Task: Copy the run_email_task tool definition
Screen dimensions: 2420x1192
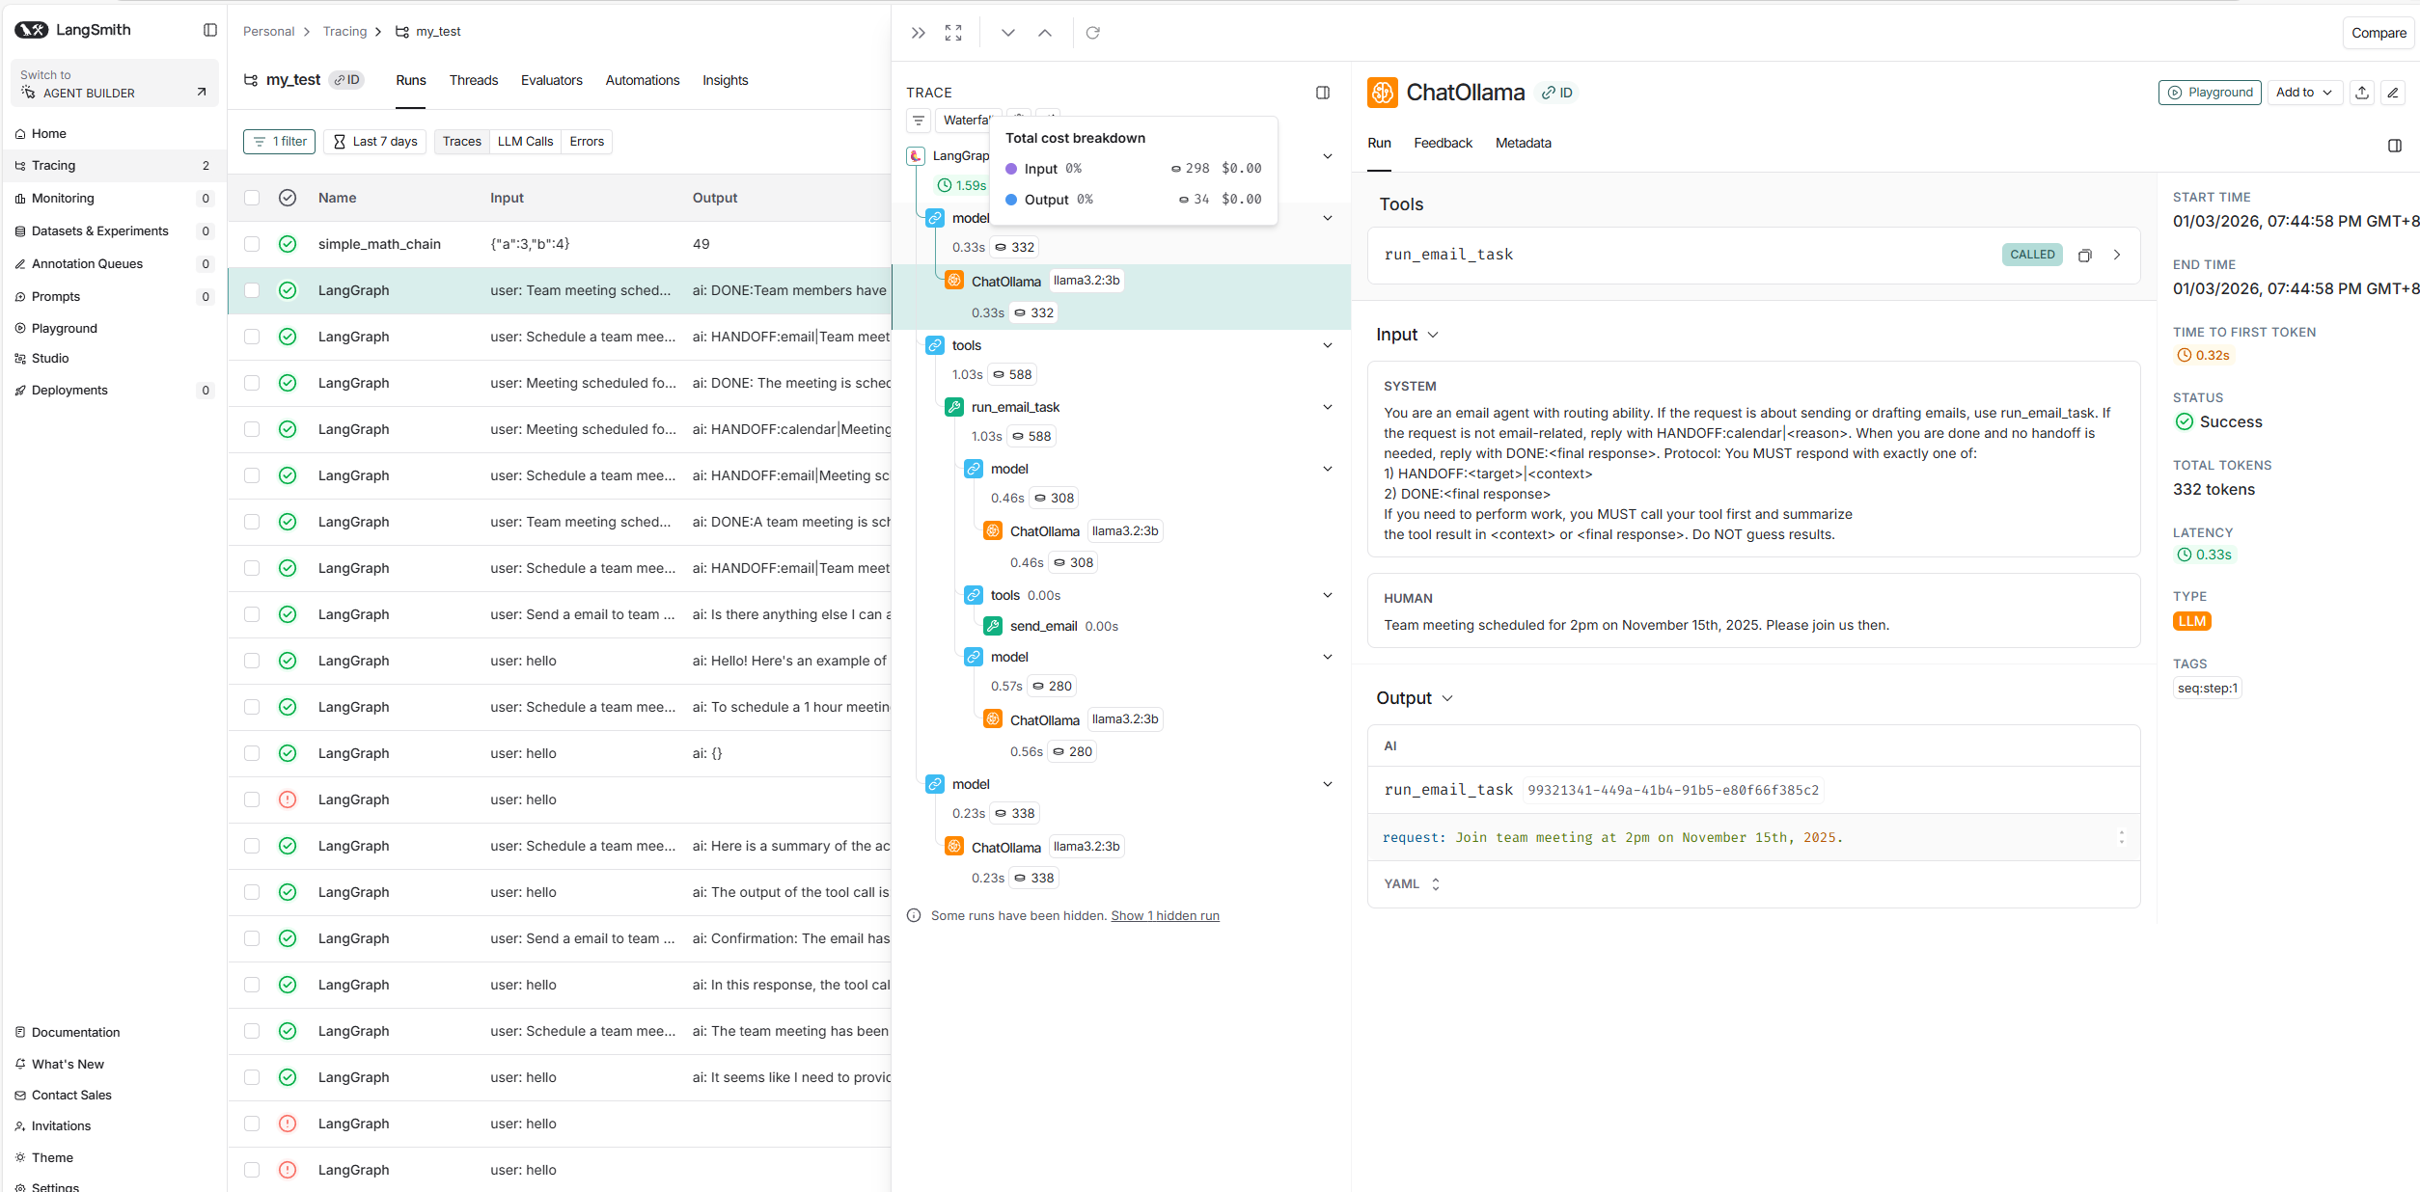Action: tap(2085, 256)
